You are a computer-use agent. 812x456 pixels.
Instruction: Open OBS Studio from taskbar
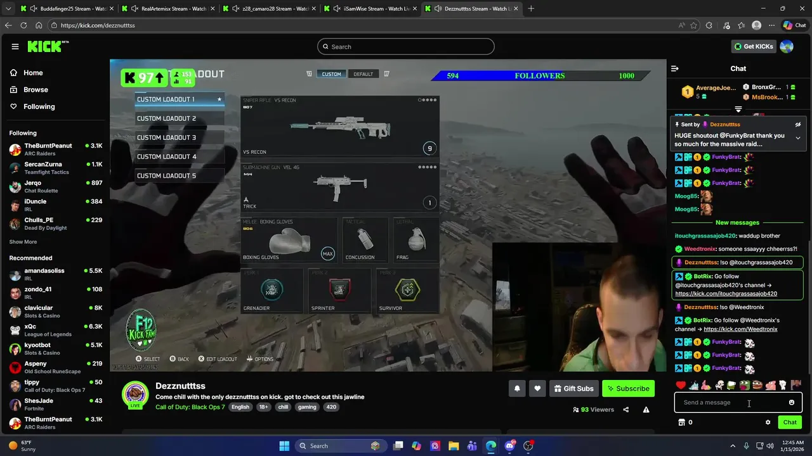(528, 446)
